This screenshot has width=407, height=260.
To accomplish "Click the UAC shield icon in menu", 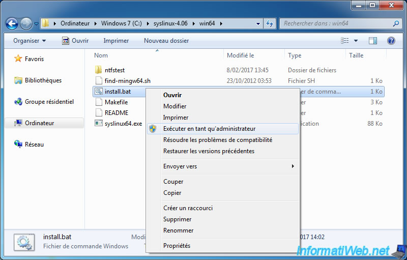I will (153, 129).
